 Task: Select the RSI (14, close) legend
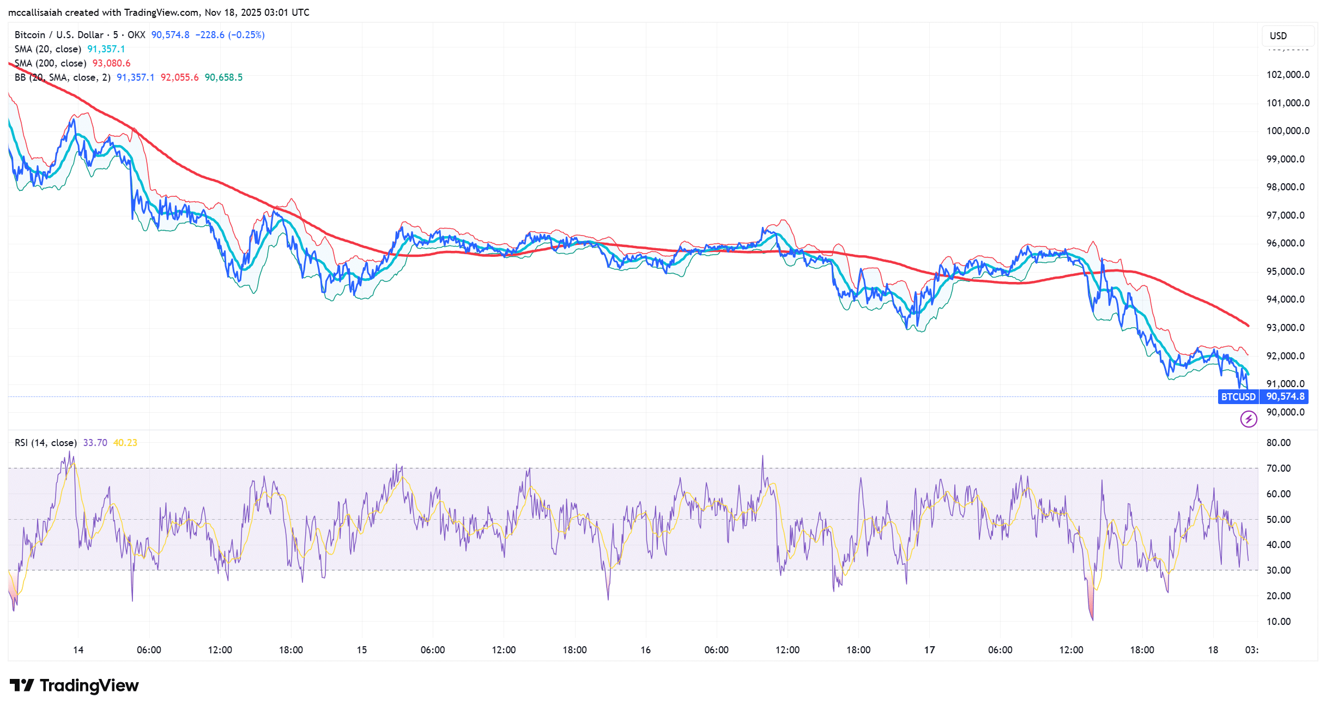point(46,443)
